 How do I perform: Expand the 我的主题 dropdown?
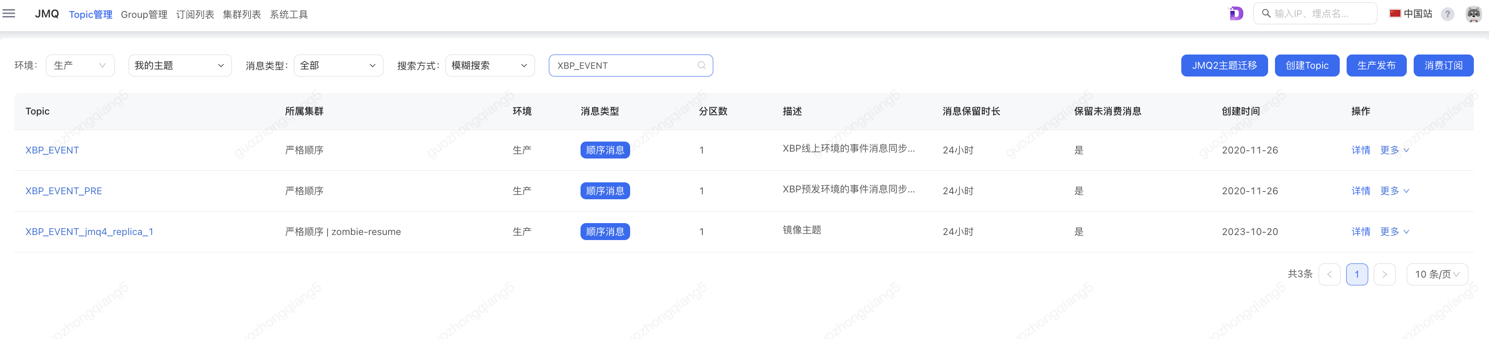(x=180, y=65)
